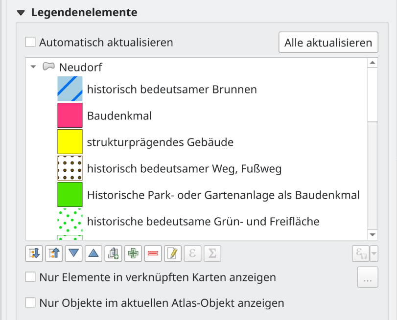Select historisch bedeutsamer Brunnen entry
The width and height of the screenshot is (397, 320).
tap(171, 90)
